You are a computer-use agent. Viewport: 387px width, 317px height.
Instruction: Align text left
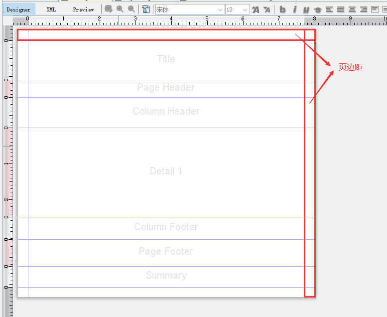(x=329, y=9)
